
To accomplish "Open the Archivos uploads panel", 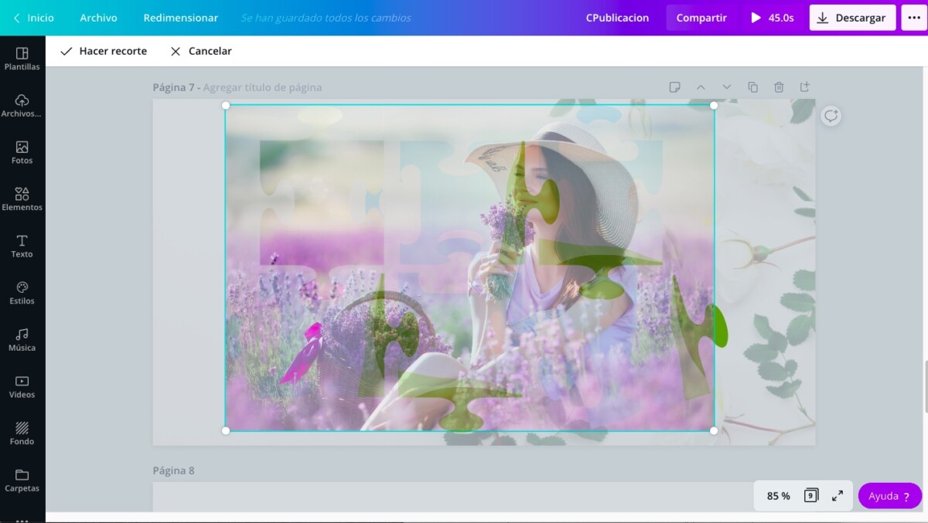I will [x=22, y=106].
